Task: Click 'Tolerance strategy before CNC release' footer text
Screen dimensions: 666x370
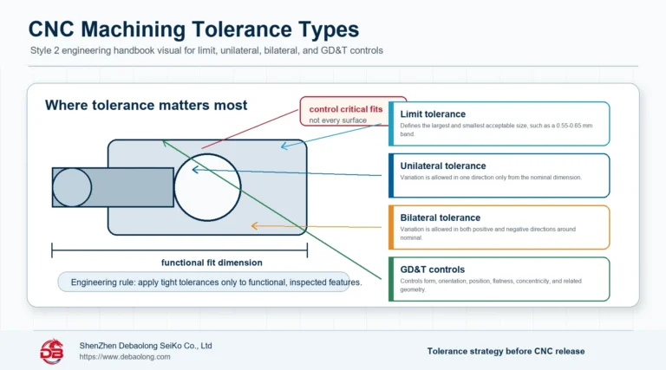Action: coord(506,351)
